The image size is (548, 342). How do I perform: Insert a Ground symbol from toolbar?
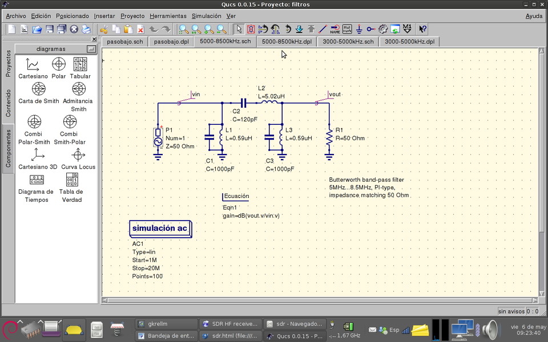coord(359,29)
